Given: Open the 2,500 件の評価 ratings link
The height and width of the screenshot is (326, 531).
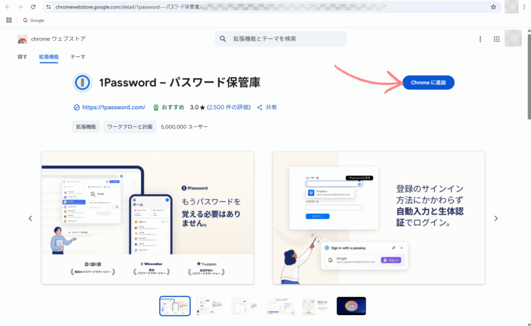Looking at the screenshot, I should [x=229, y=107].
